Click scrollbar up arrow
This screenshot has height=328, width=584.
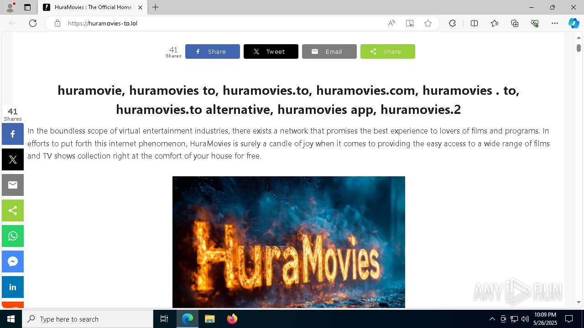click(x=579, y=37)
